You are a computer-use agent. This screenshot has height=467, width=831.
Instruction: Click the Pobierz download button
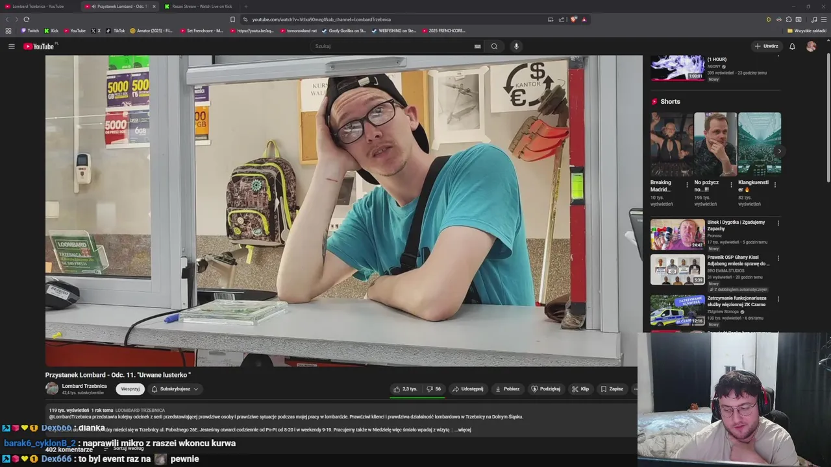point(507,389)
